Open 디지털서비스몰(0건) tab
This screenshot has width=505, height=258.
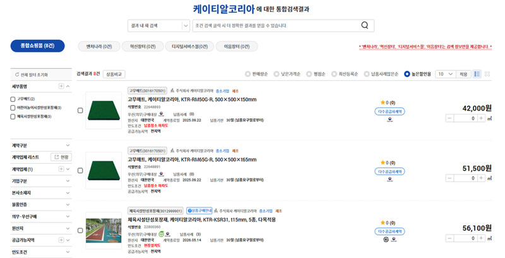[x=190, y=46]
